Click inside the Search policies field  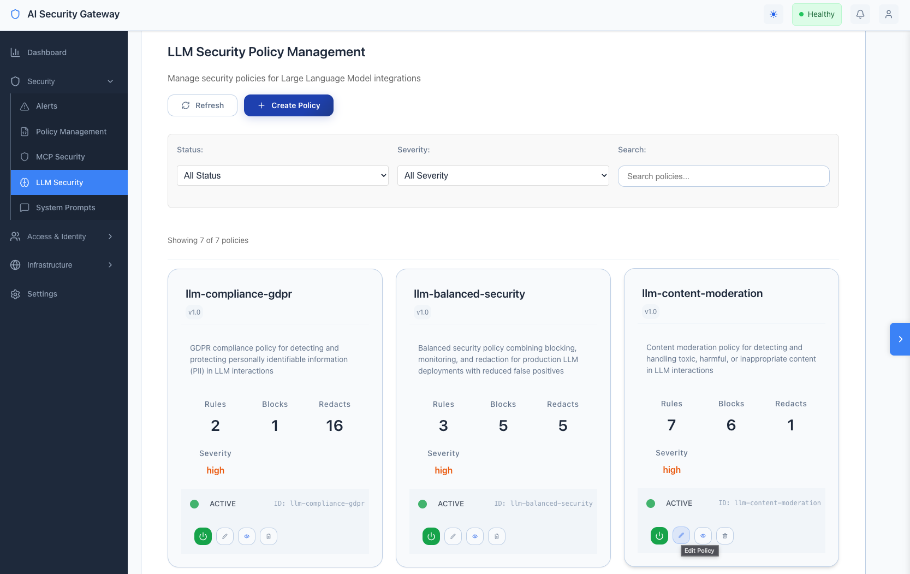[x=724, y=176]
